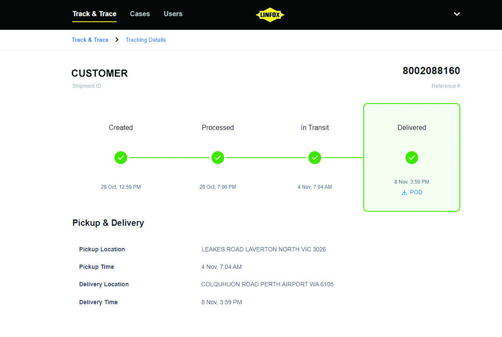Click the Created step green checkmark
502x337 pixels.
coord(121,158)
